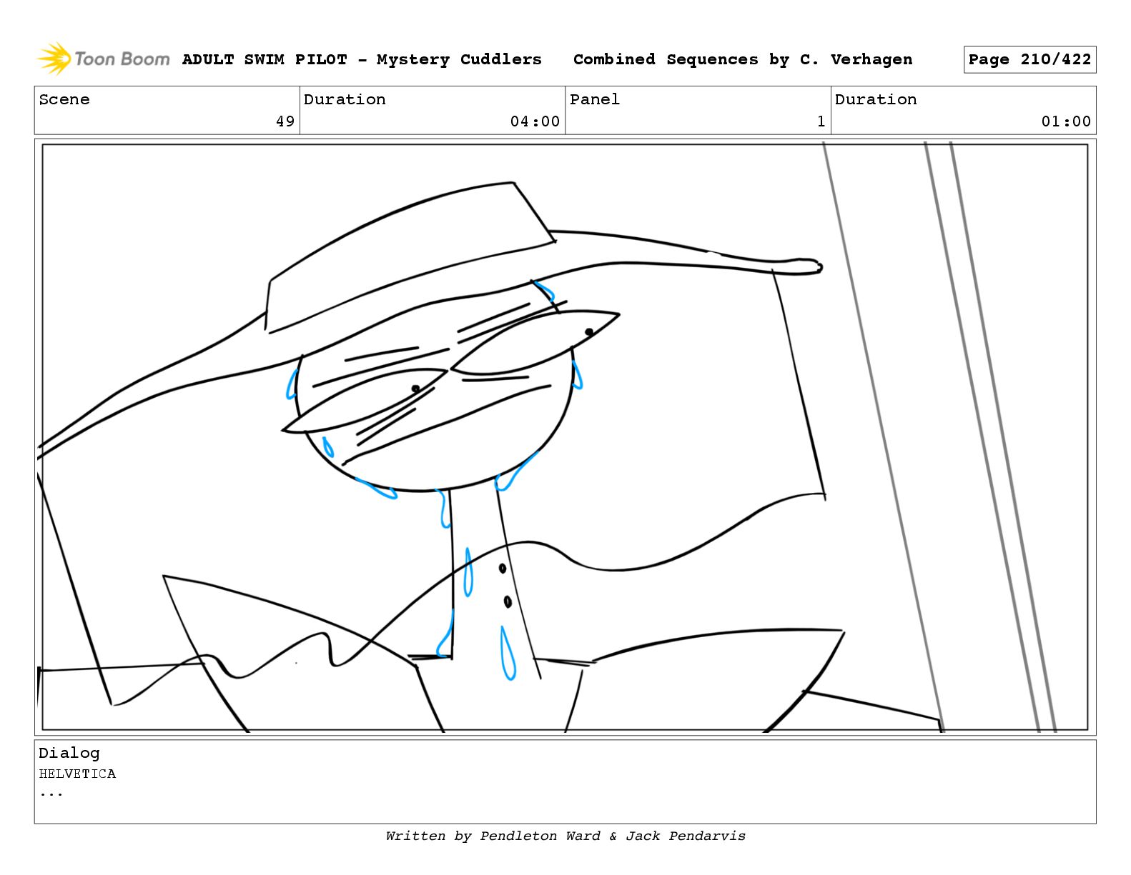Click the scene number '49'
Image resolution: width=1131 pixels, height=875 pixels.
click(285, 121)
